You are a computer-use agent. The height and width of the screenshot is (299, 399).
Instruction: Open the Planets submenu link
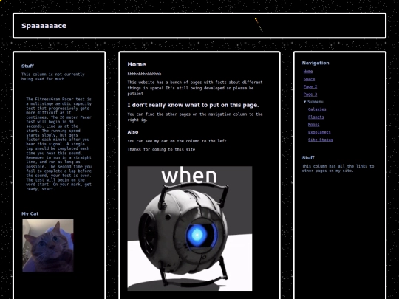click(x=316, y=117)
